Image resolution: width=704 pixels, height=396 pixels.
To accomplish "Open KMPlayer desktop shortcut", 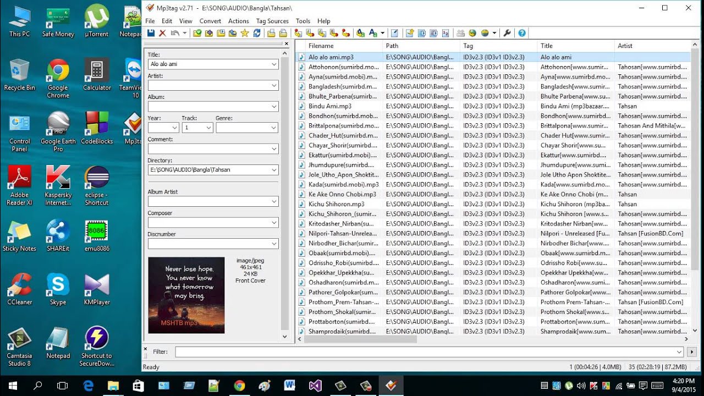I will [x=97, y=289].
